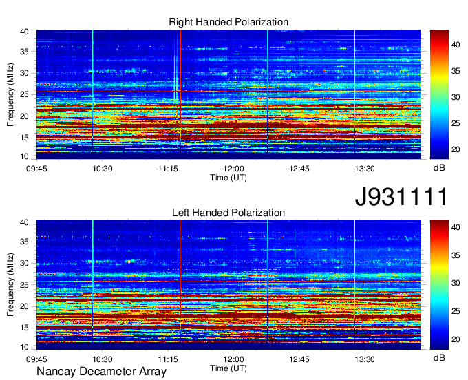468x380 pixels.
Task: Click "Time (UT)" label under Left Handed plot
Action: (x=228, y=368)
